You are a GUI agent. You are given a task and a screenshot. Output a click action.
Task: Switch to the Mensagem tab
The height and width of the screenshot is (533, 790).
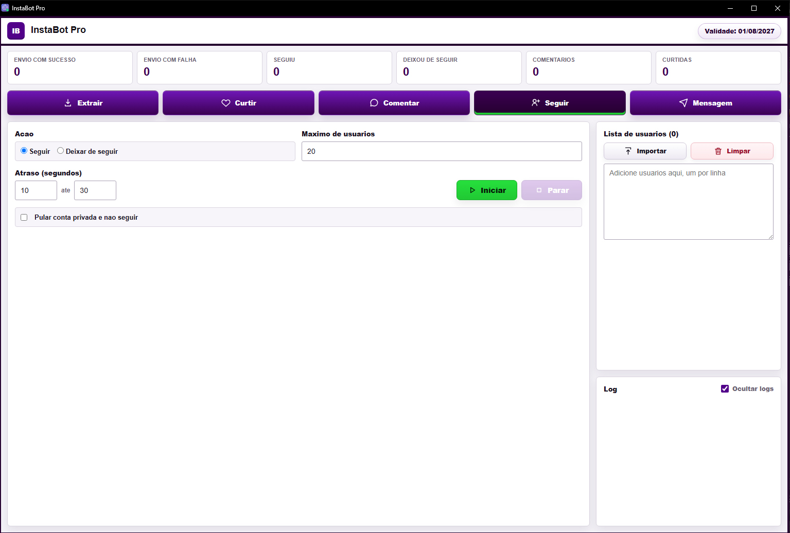705,103
